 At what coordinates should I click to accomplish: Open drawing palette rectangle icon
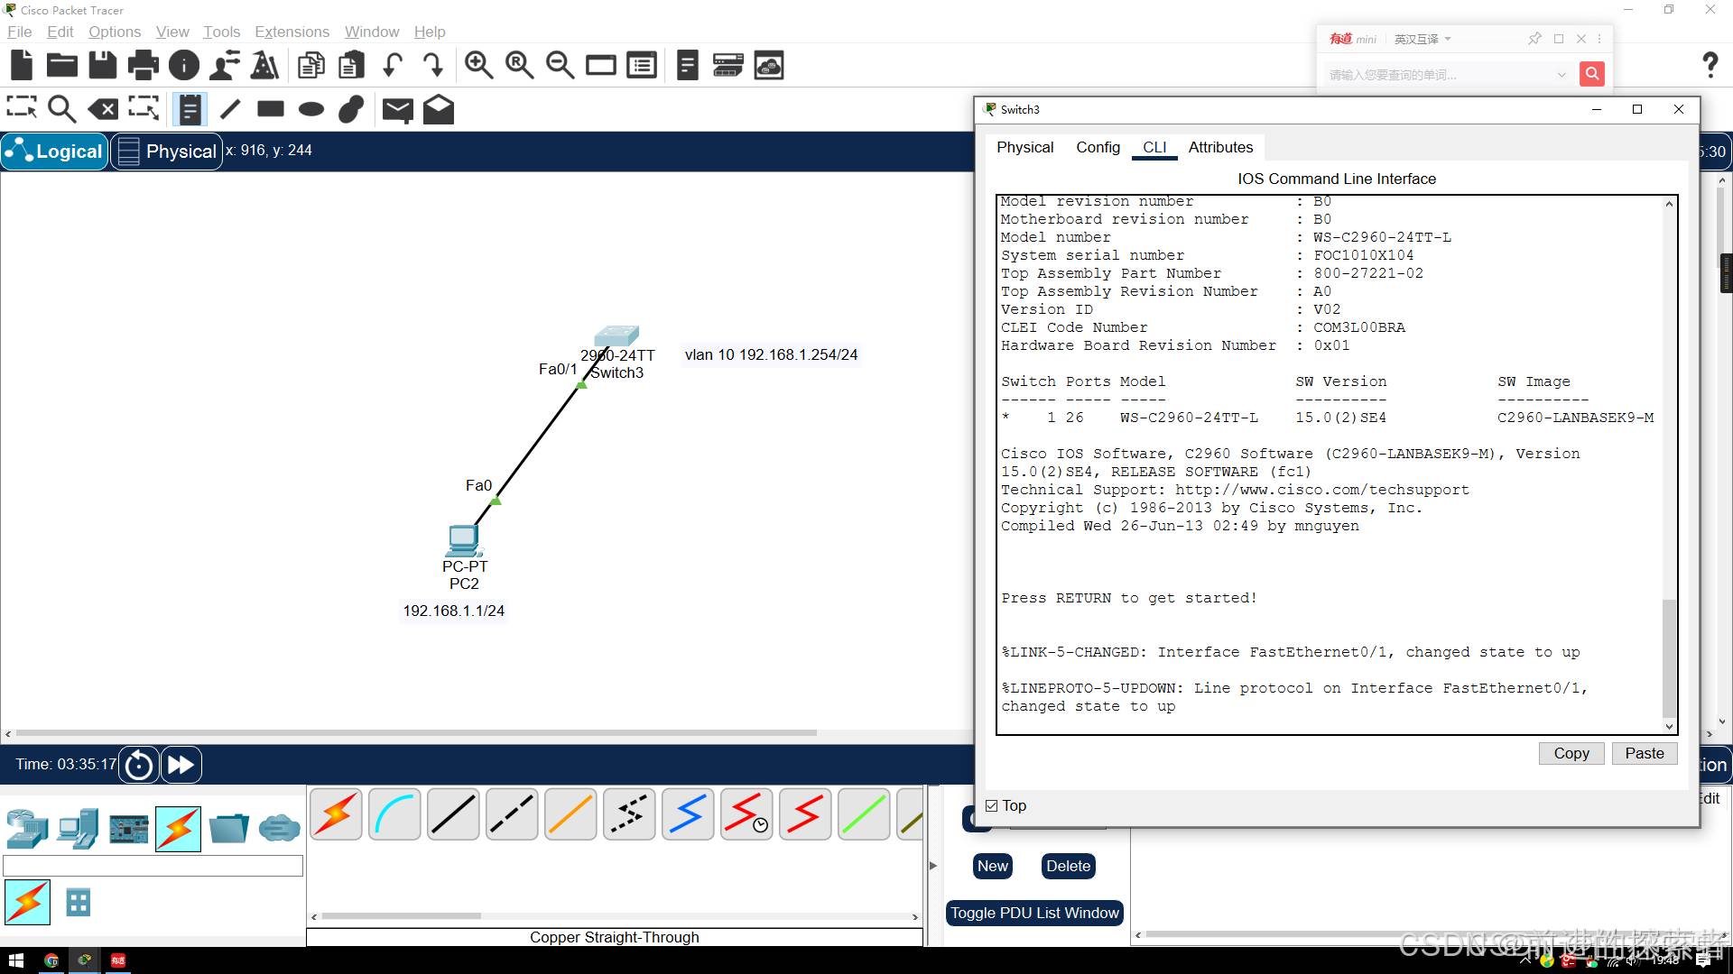click(x=601, y=65)
